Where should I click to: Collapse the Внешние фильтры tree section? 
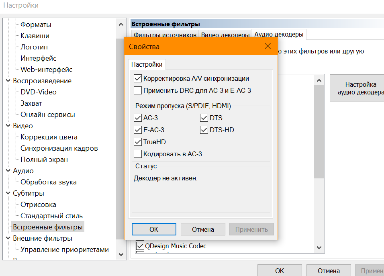click(8, 238)
